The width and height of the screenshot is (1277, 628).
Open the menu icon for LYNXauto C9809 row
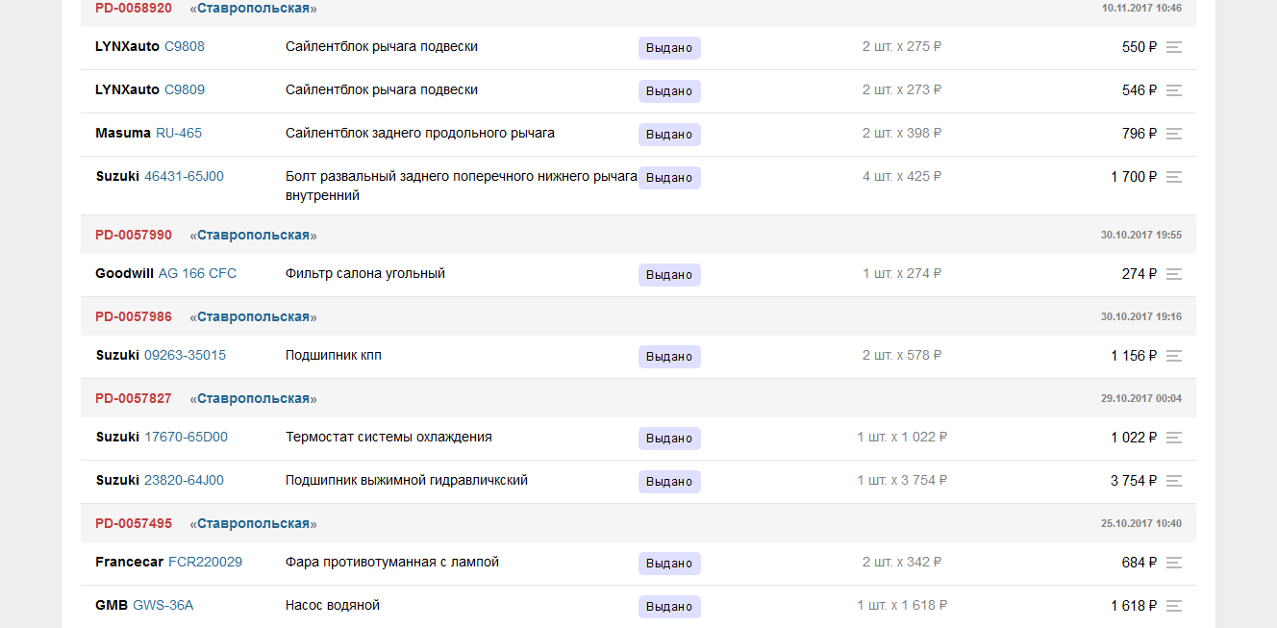tap(1173, 90)
